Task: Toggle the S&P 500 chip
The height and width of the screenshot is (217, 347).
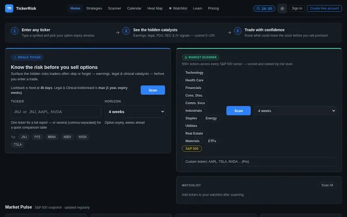Action: click(x=192, y=149)
